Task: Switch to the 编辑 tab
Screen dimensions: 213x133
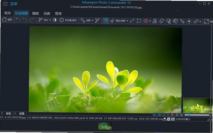Action: click(x=35, y=13)
